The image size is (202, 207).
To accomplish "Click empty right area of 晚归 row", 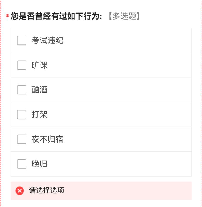I will pos(130,164).
